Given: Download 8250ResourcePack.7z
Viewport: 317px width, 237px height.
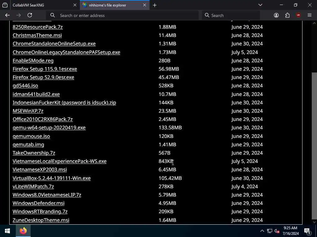Looking at the screenshot, I should 37,27.
